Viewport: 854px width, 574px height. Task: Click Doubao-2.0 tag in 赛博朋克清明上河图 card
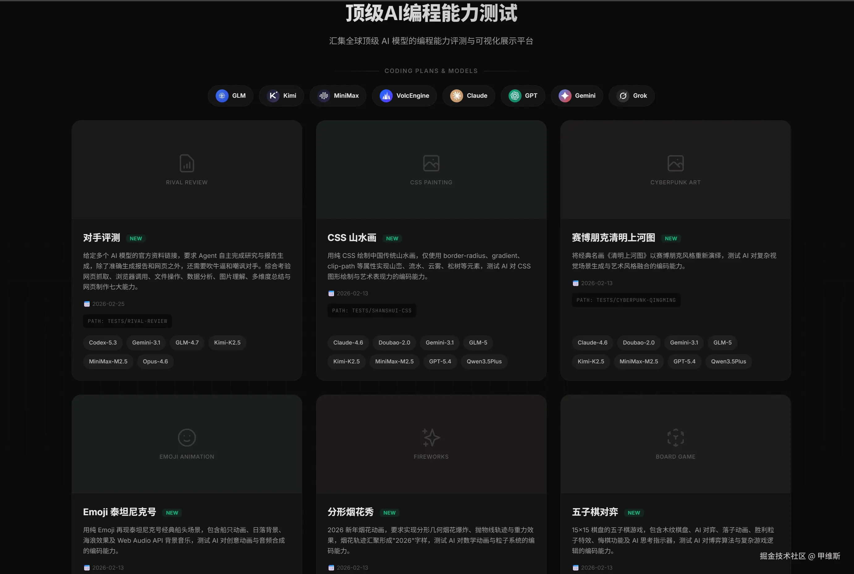coord(638,343)
